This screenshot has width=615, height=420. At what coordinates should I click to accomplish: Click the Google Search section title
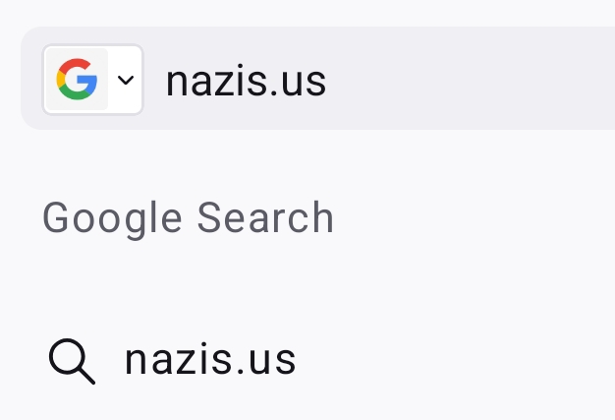click(x=188, y=217)
